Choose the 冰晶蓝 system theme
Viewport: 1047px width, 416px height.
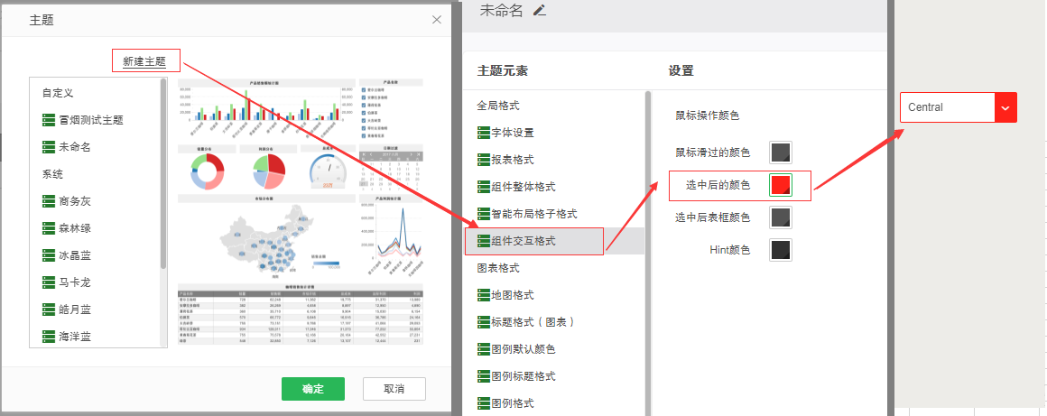(x=75, y=255)
